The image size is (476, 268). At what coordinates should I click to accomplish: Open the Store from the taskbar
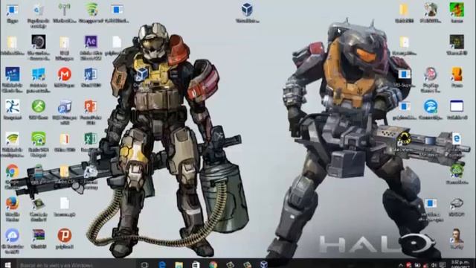[x=196, y=264]
